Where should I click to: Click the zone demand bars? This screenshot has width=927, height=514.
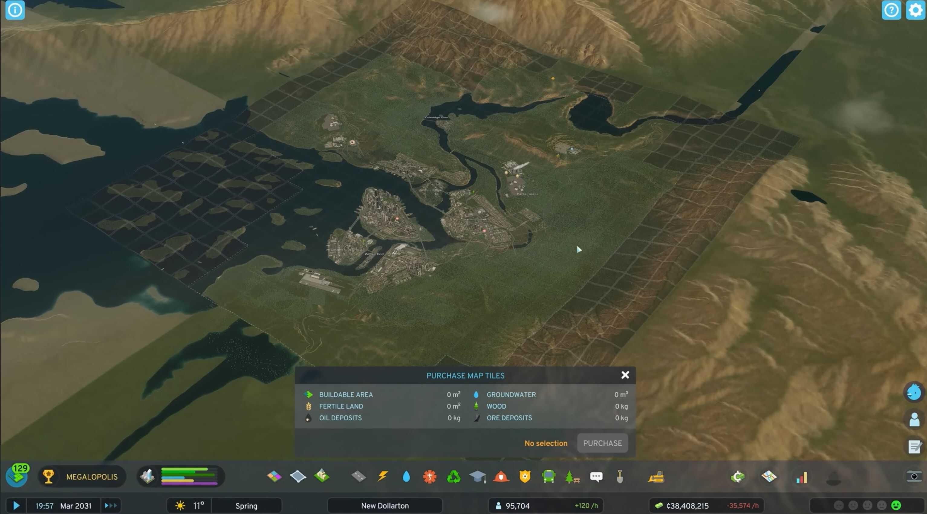[189, 476]
